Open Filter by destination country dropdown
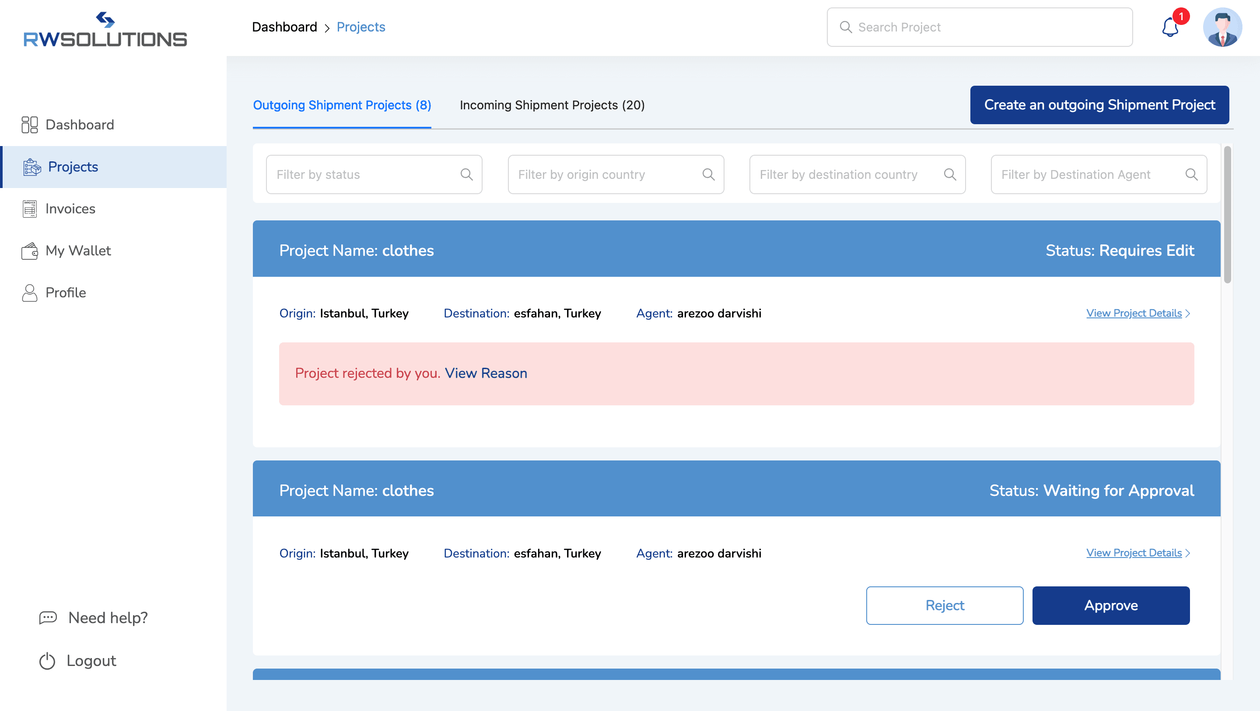Viewport: 1260px width, 711px height. [857, 174]
